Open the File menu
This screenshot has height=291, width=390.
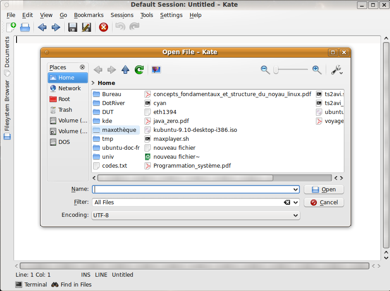[11, 15]
